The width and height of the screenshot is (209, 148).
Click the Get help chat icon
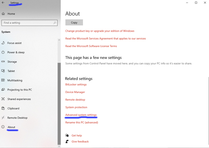(x=67, y=135)
